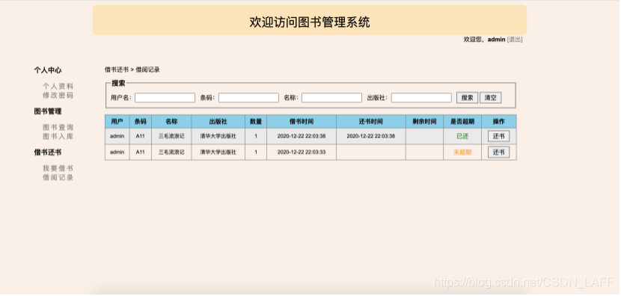Click the admin username in welcome text

point(496,40)
